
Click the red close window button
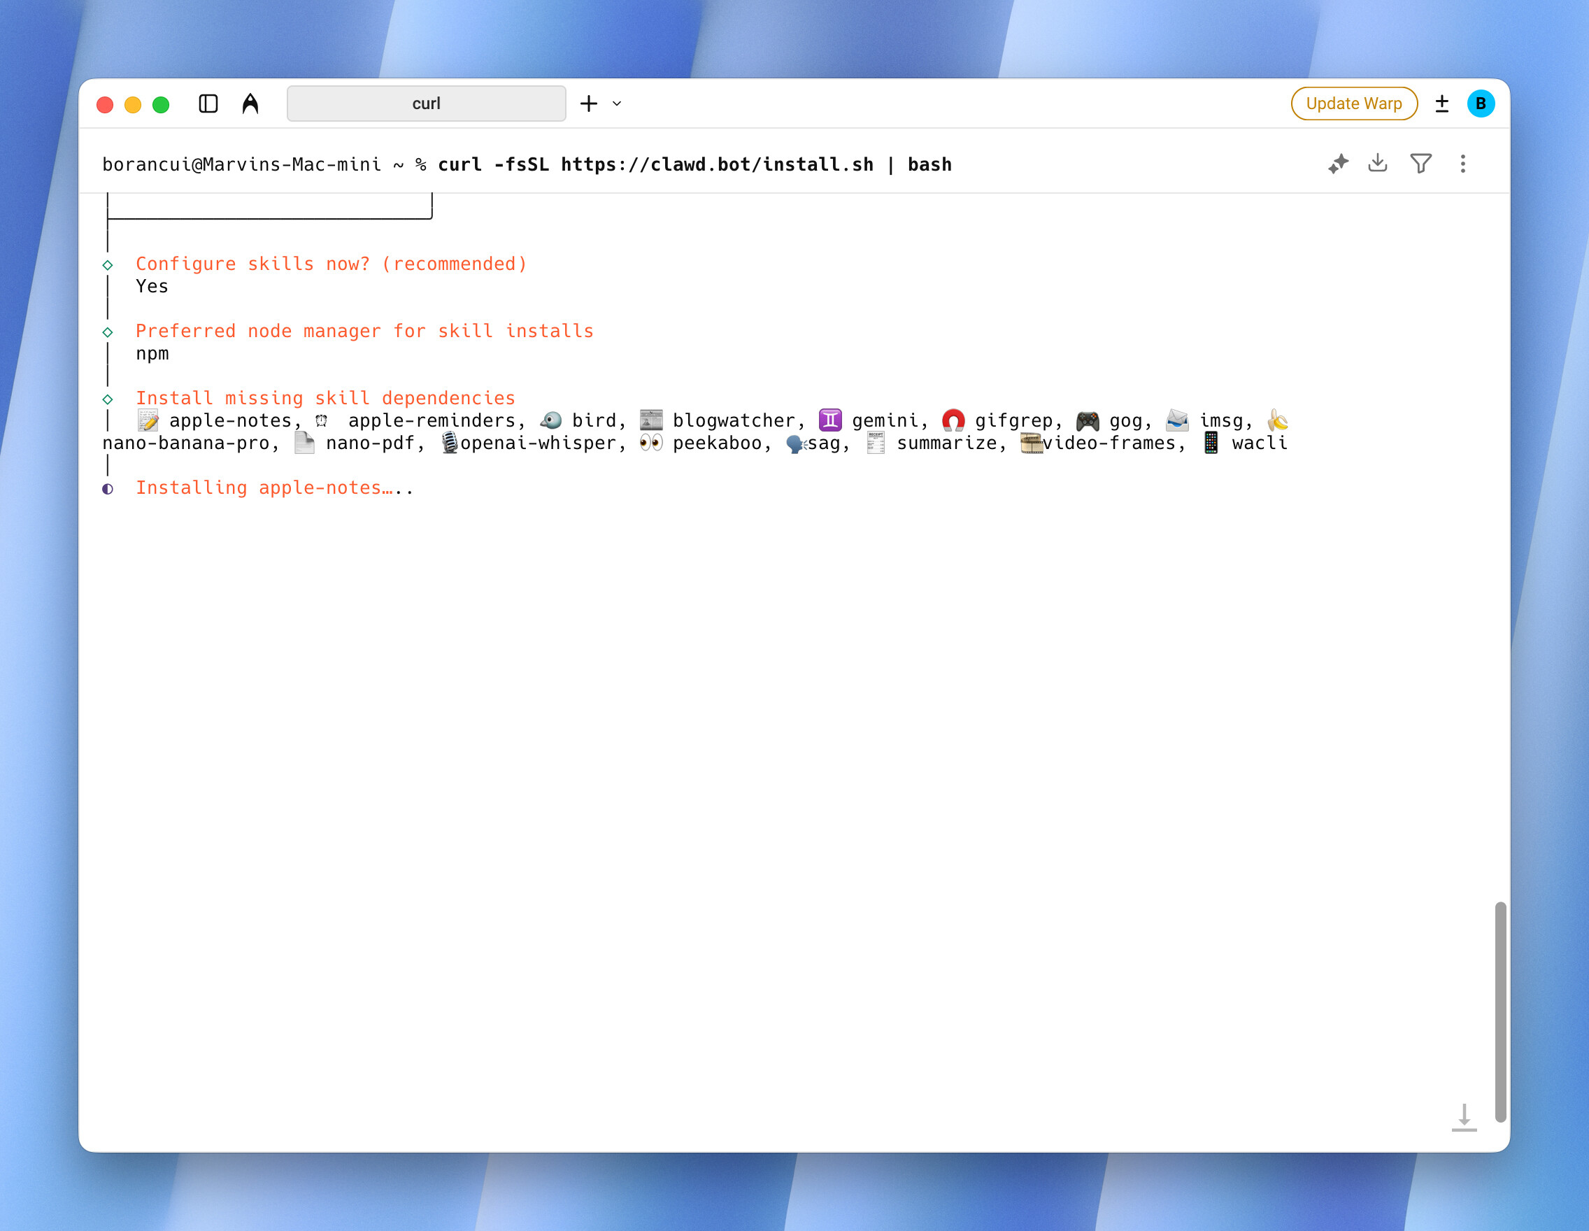tap(105, 105)
